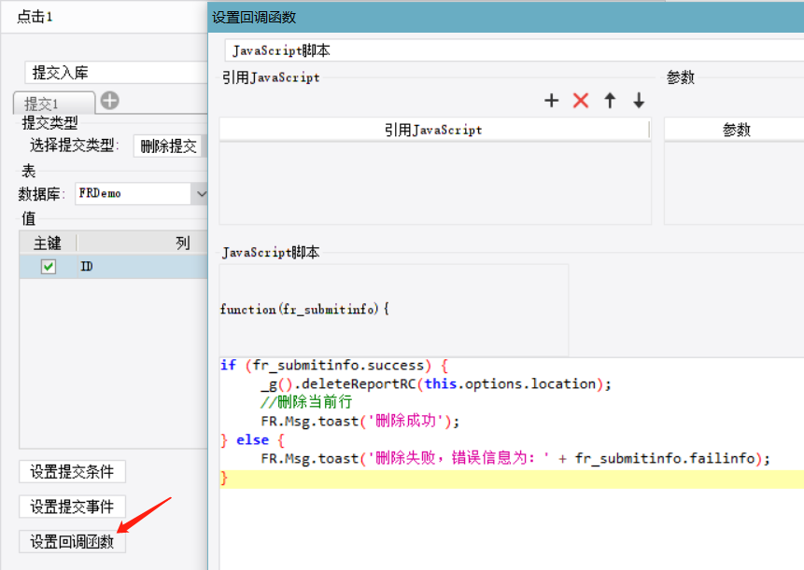Click the '删除失败' failinfo code line

pos(515,458)
